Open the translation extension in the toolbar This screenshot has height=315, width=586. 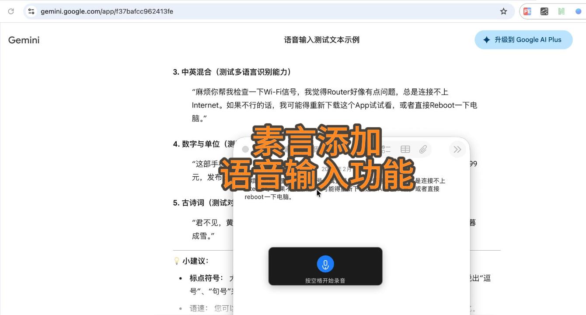[544, 11]
